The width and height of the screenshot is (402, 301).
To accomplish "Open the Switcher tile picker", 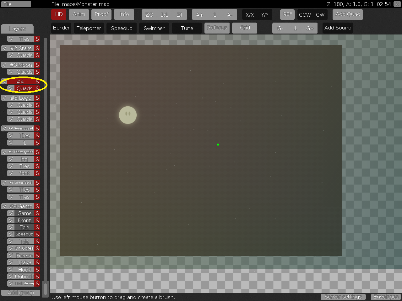I will pyautogui.click(x=154, y=28).
